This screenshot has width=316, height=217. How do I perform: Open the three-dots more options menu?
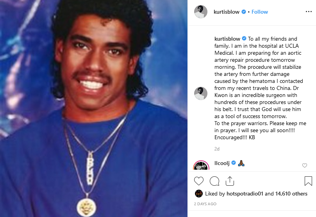click(x=309, y=12)
